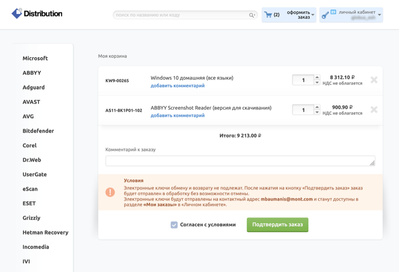The height and width of the screenshot is (272, 399).
Task: Click the 'Windows 10 домашняя (все языки)' title
Action: point(192,78)
